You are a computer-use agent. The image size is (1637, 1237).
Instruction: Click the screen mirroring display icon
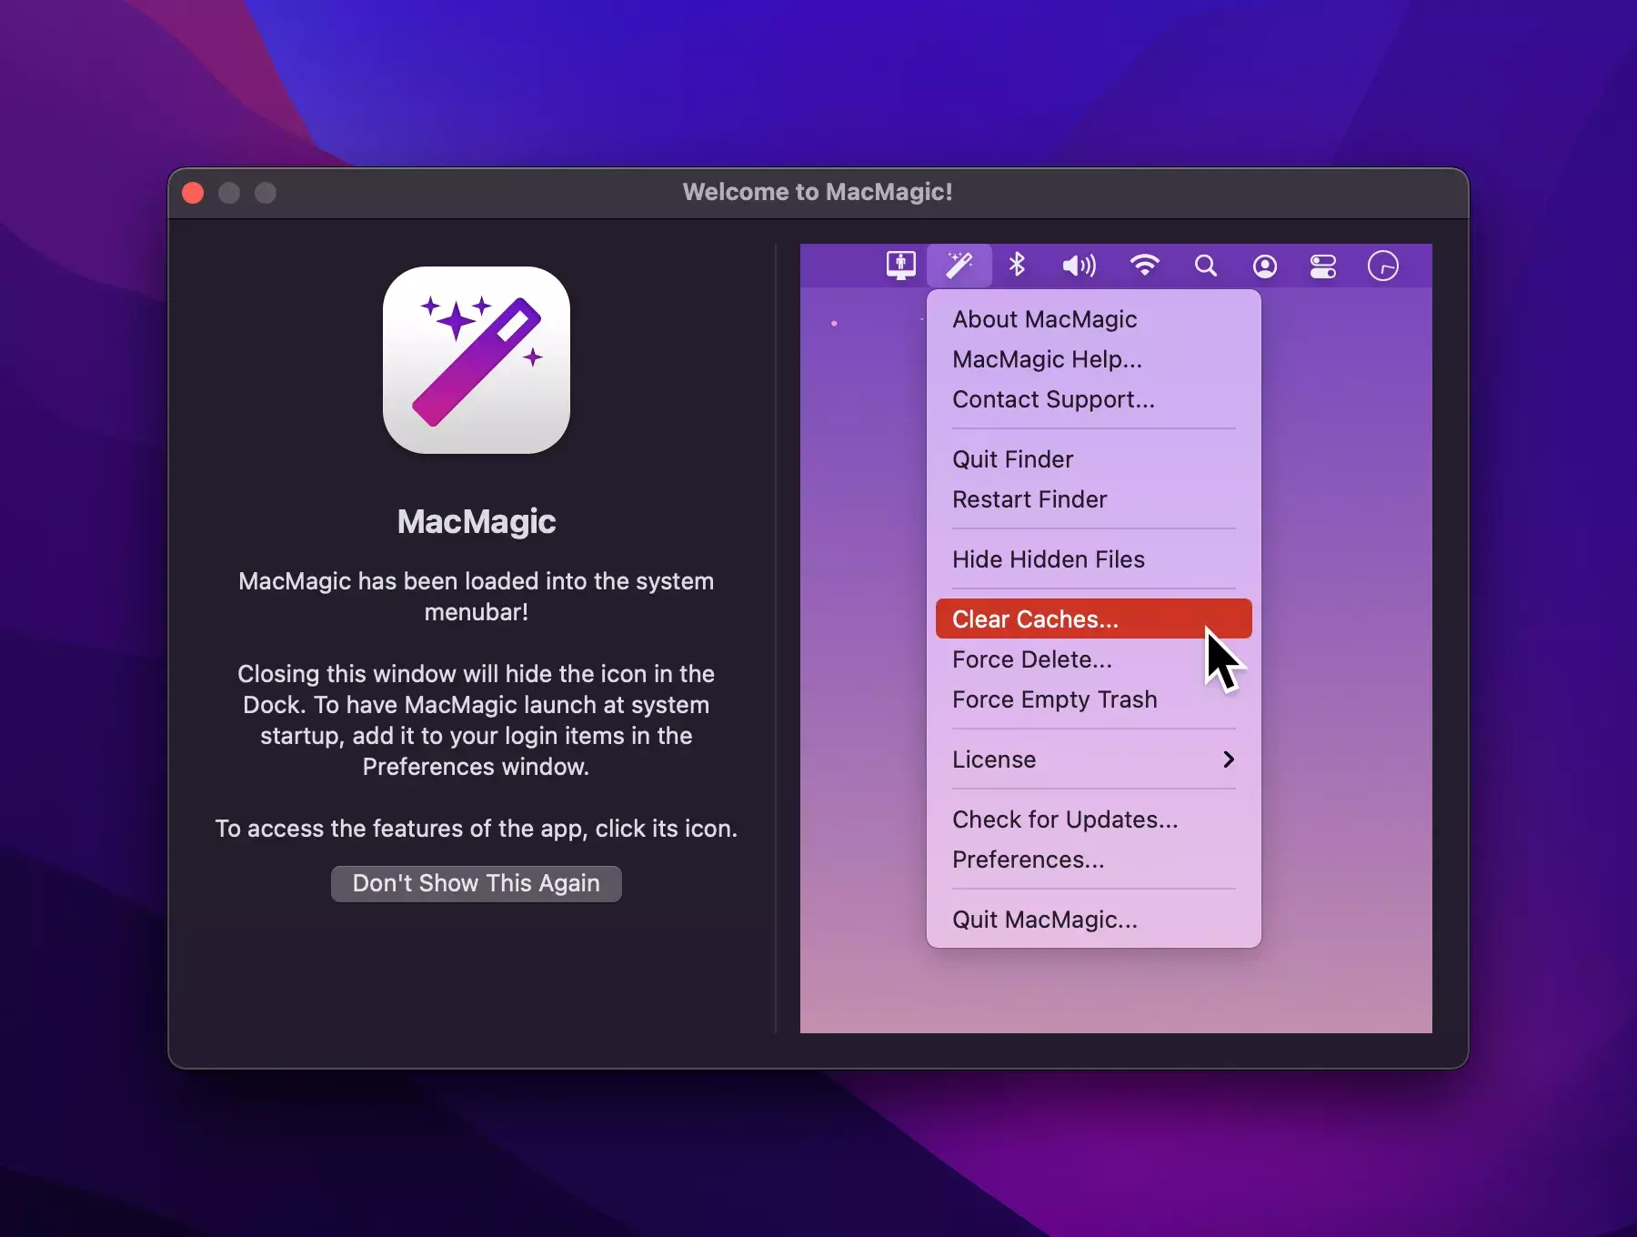tap(900, 266)
